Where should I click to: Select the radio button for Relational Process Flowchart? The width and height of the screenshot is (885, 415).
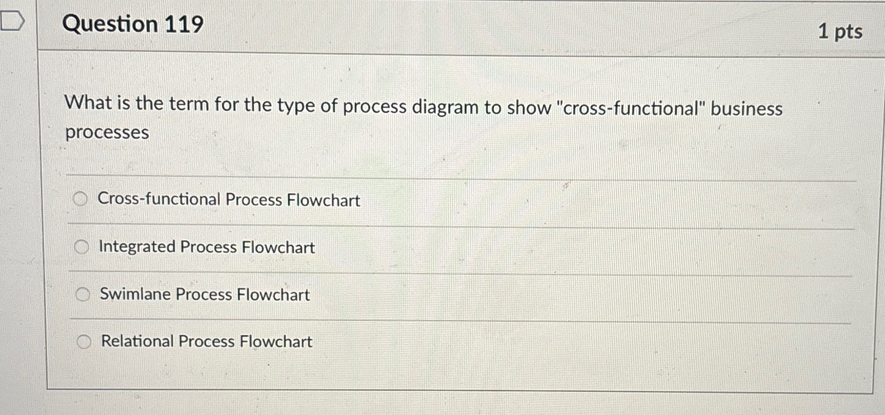tap(85, 341)
